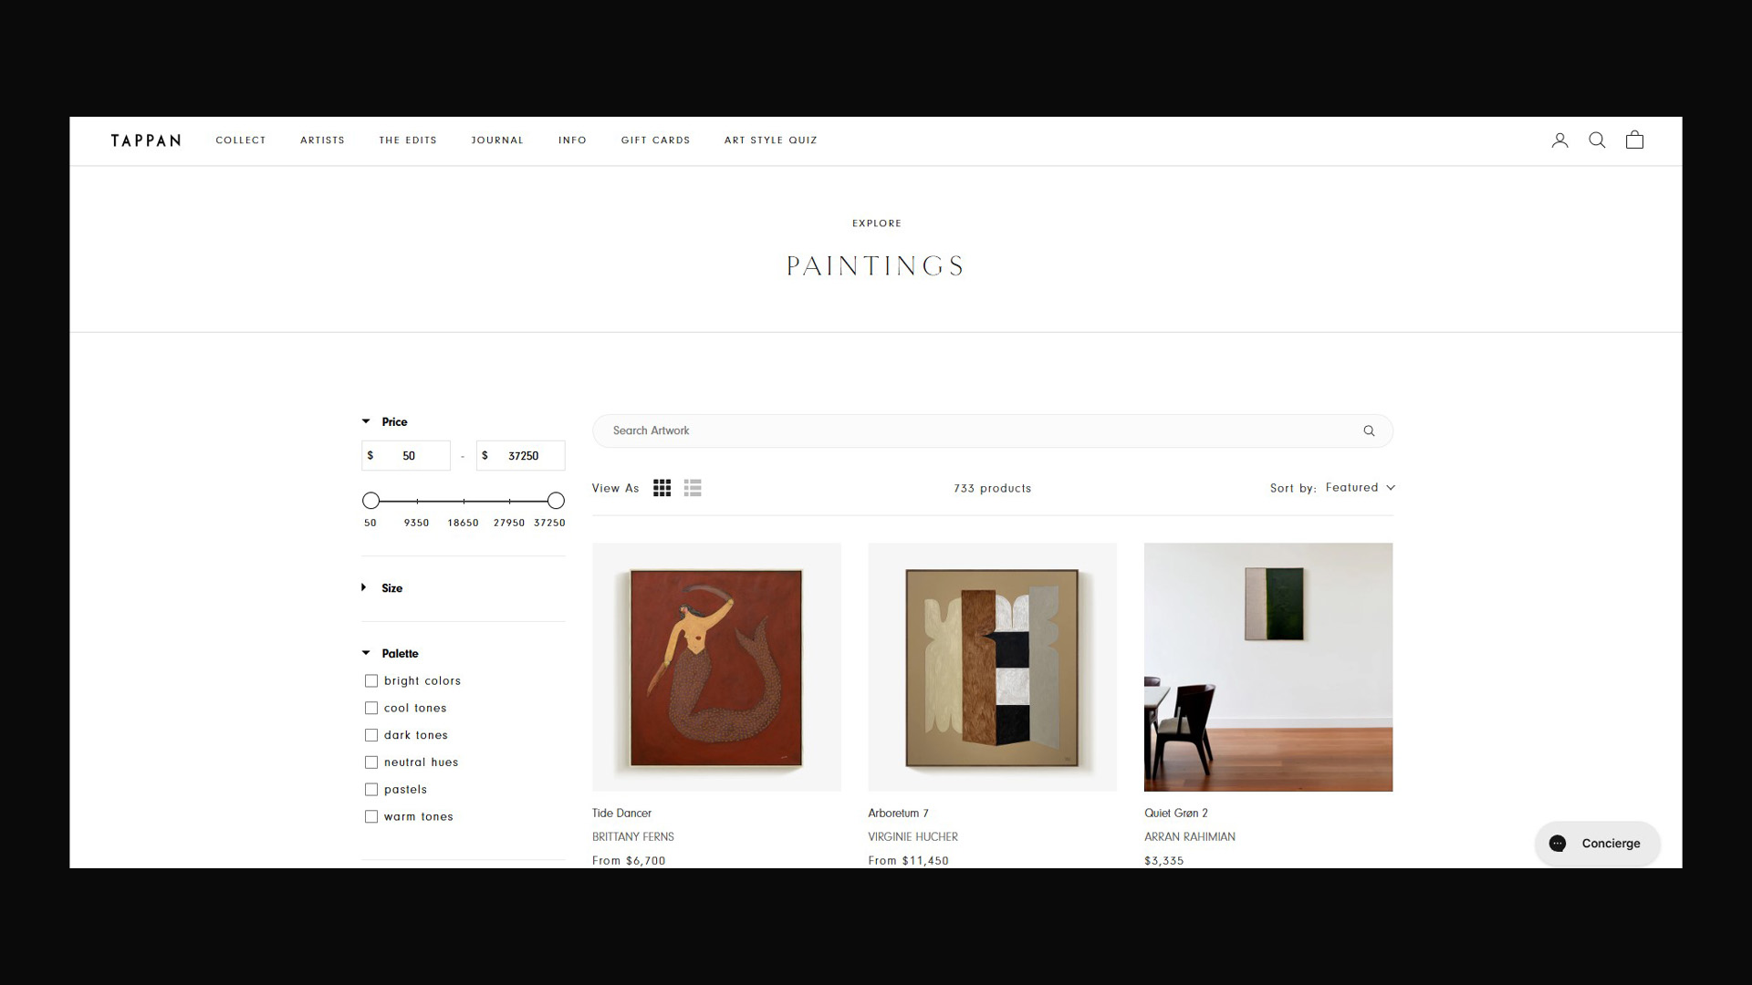Open the Concierge chat bubble
Viewport: 1752px width, 985px height.
coord(1597,844)
